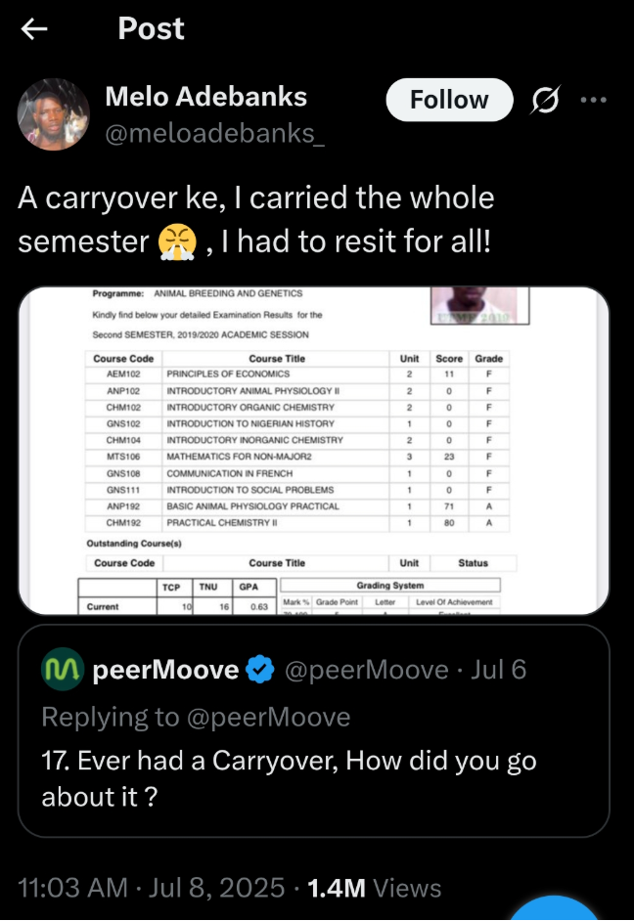The height and width of the screenshot is (921, 634).
Task: Tap the peerMoove logo avatar
Action: [62, 670]
